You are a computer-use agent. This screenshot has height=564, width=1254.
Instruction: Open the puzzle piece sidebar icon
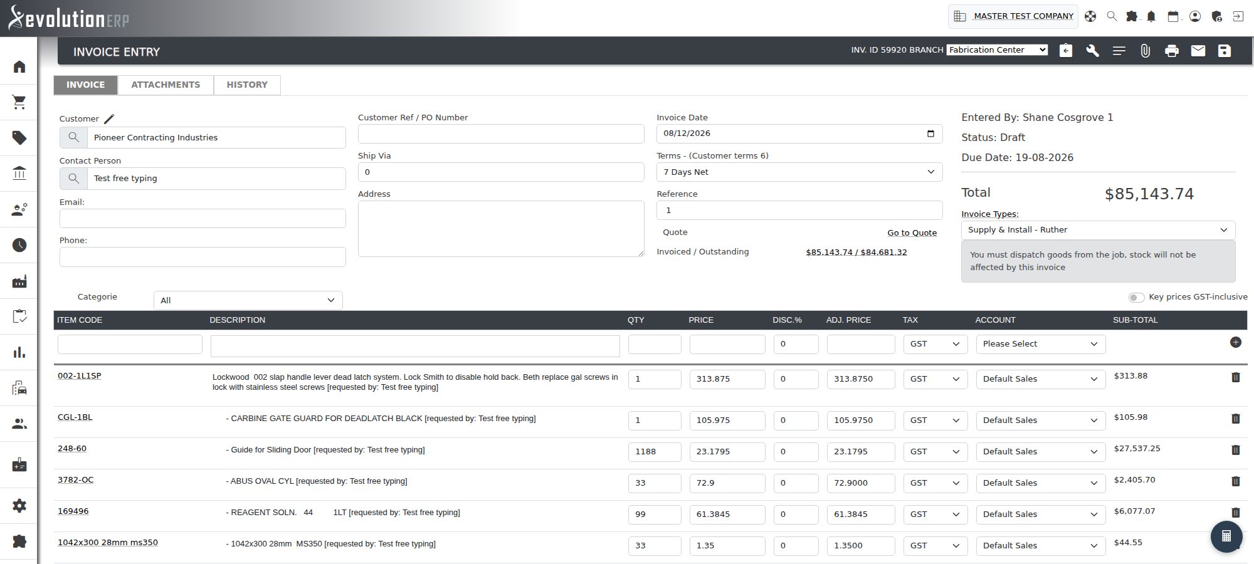tap(19, 541)
